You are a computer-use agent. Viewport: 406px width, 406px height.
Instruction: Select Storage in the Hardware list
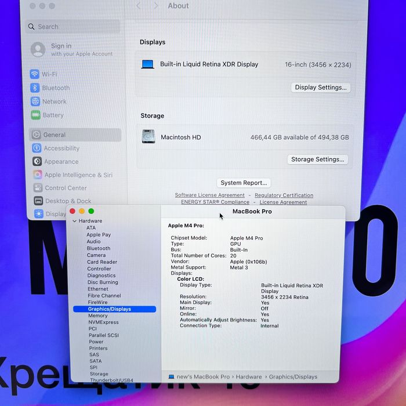pos(99,374)
